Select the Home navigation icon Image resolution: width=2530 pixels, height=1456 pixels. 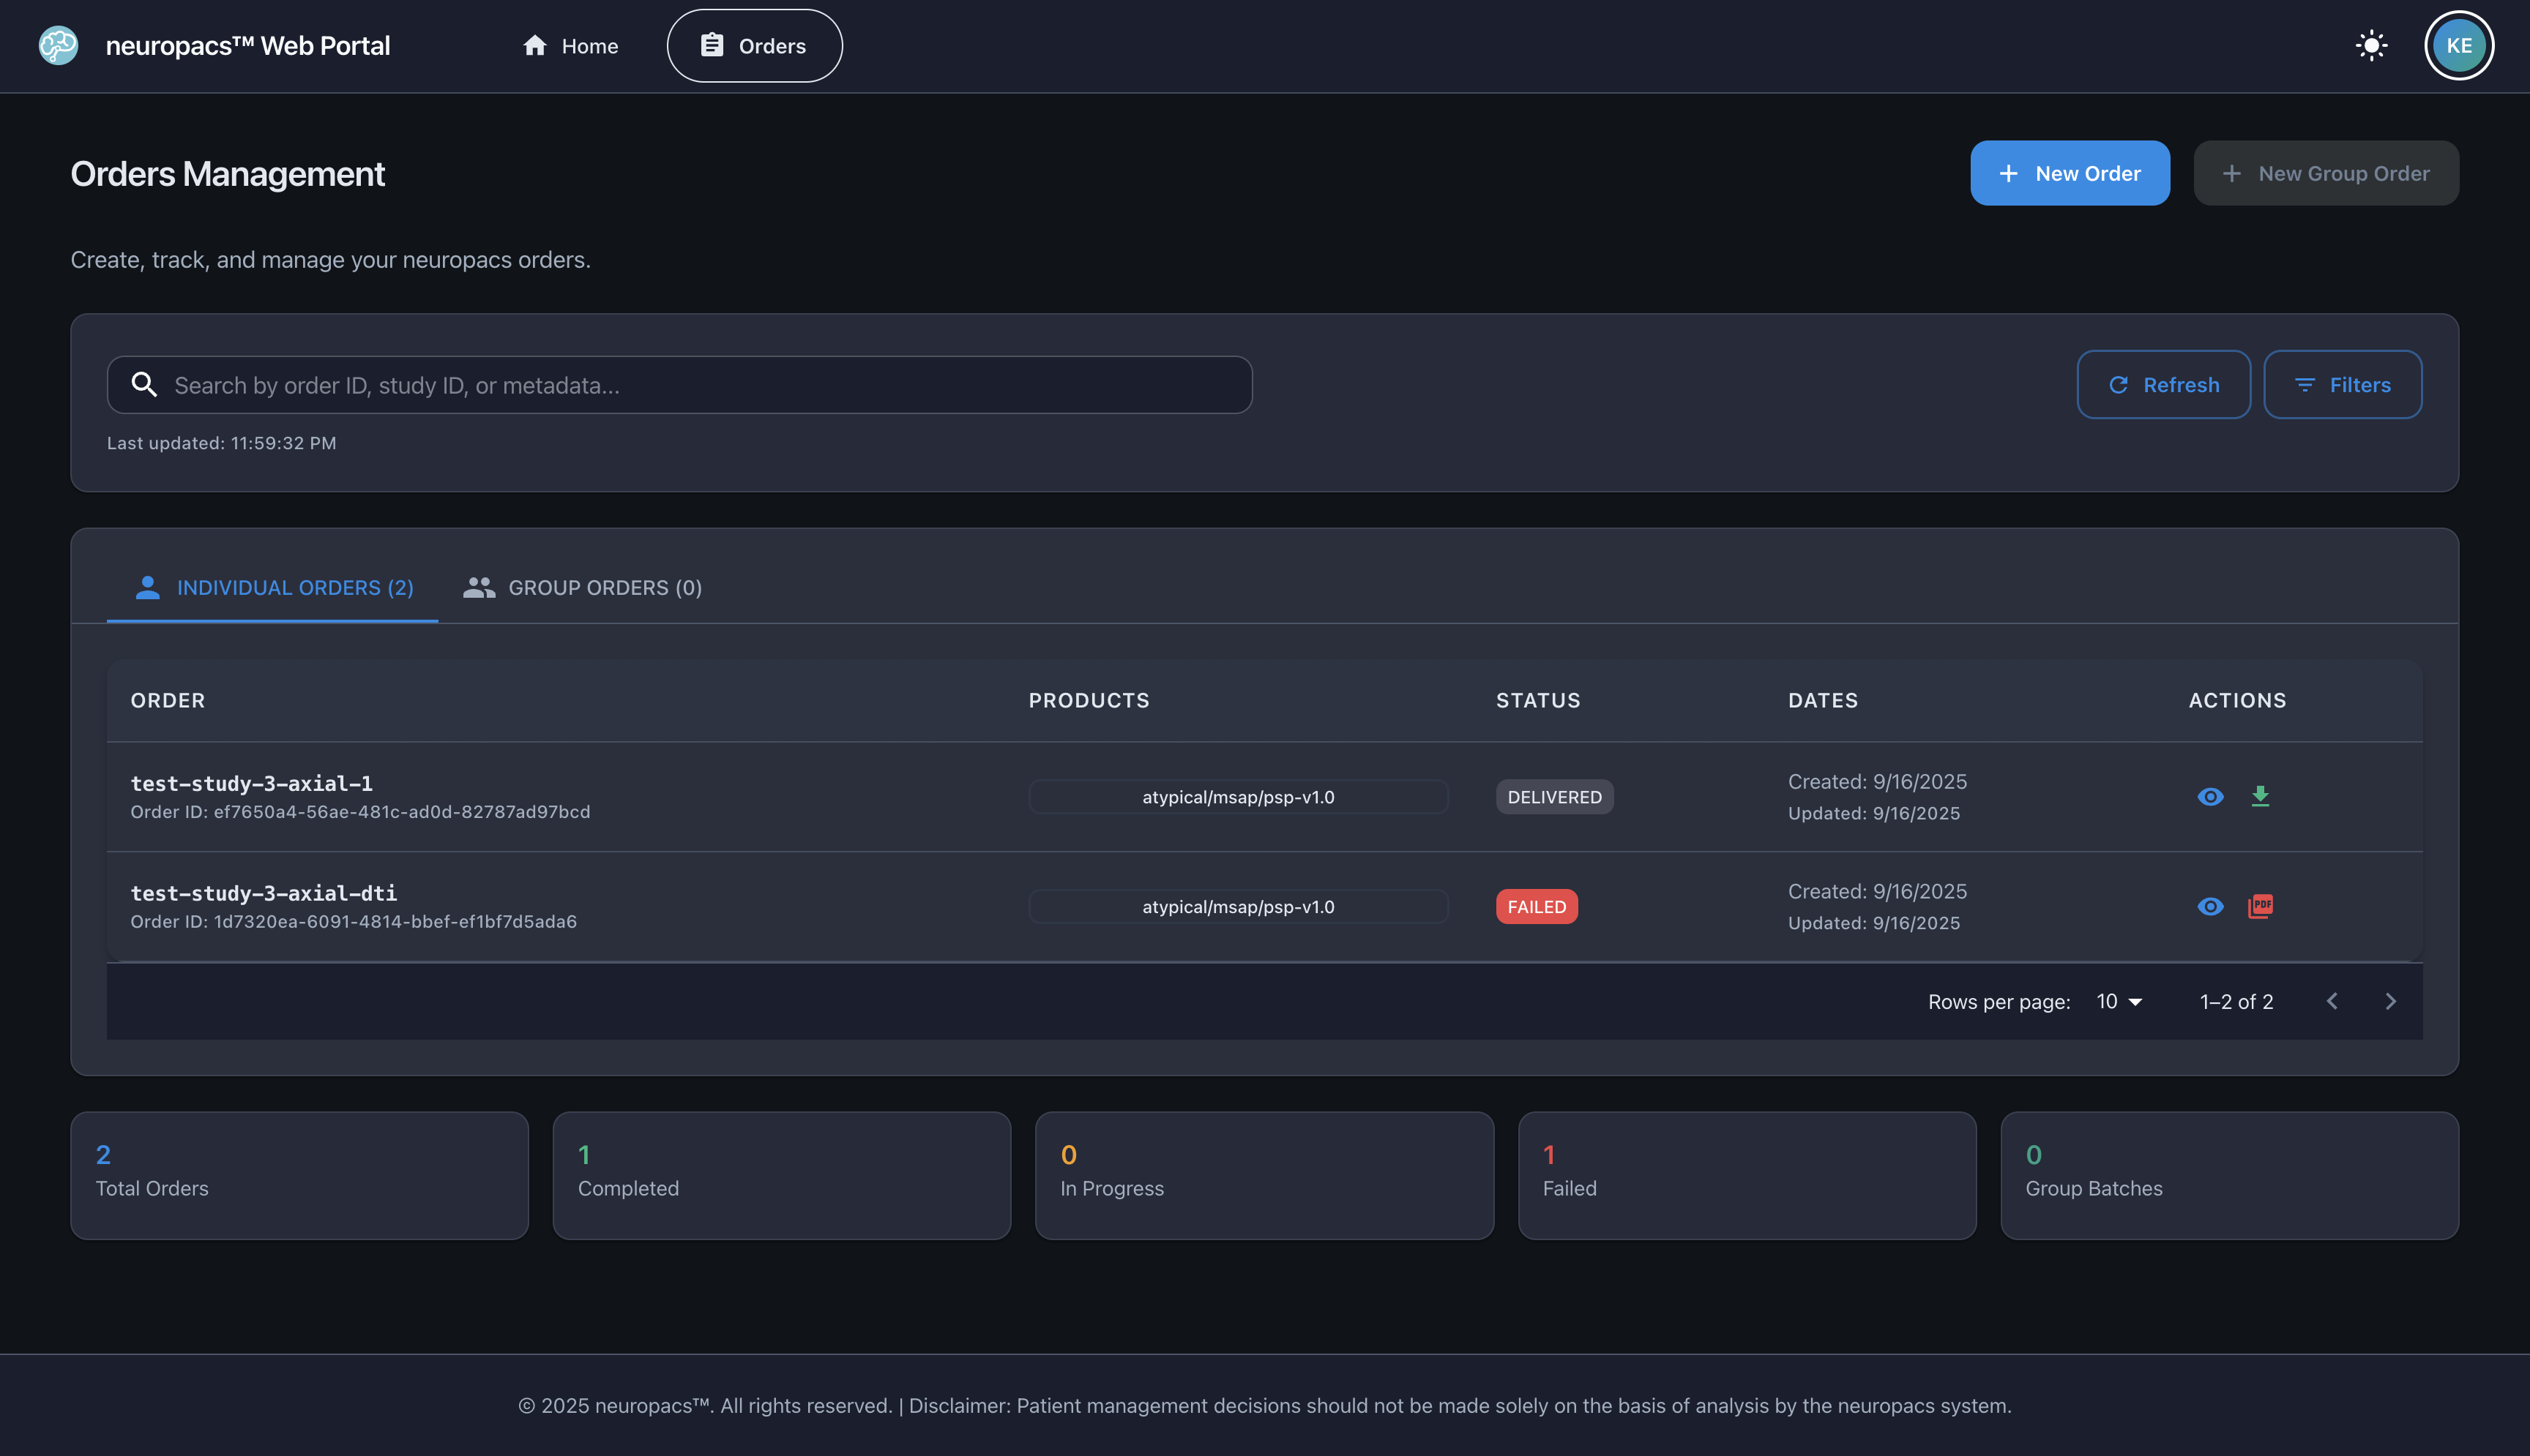(x=533, y=45)
